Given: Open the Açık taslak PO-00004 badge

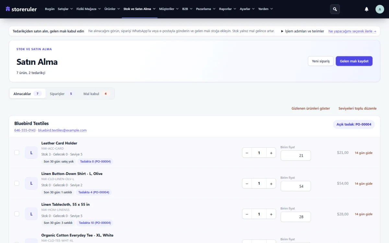Looking at the screenshot, I should click(354, 124).
